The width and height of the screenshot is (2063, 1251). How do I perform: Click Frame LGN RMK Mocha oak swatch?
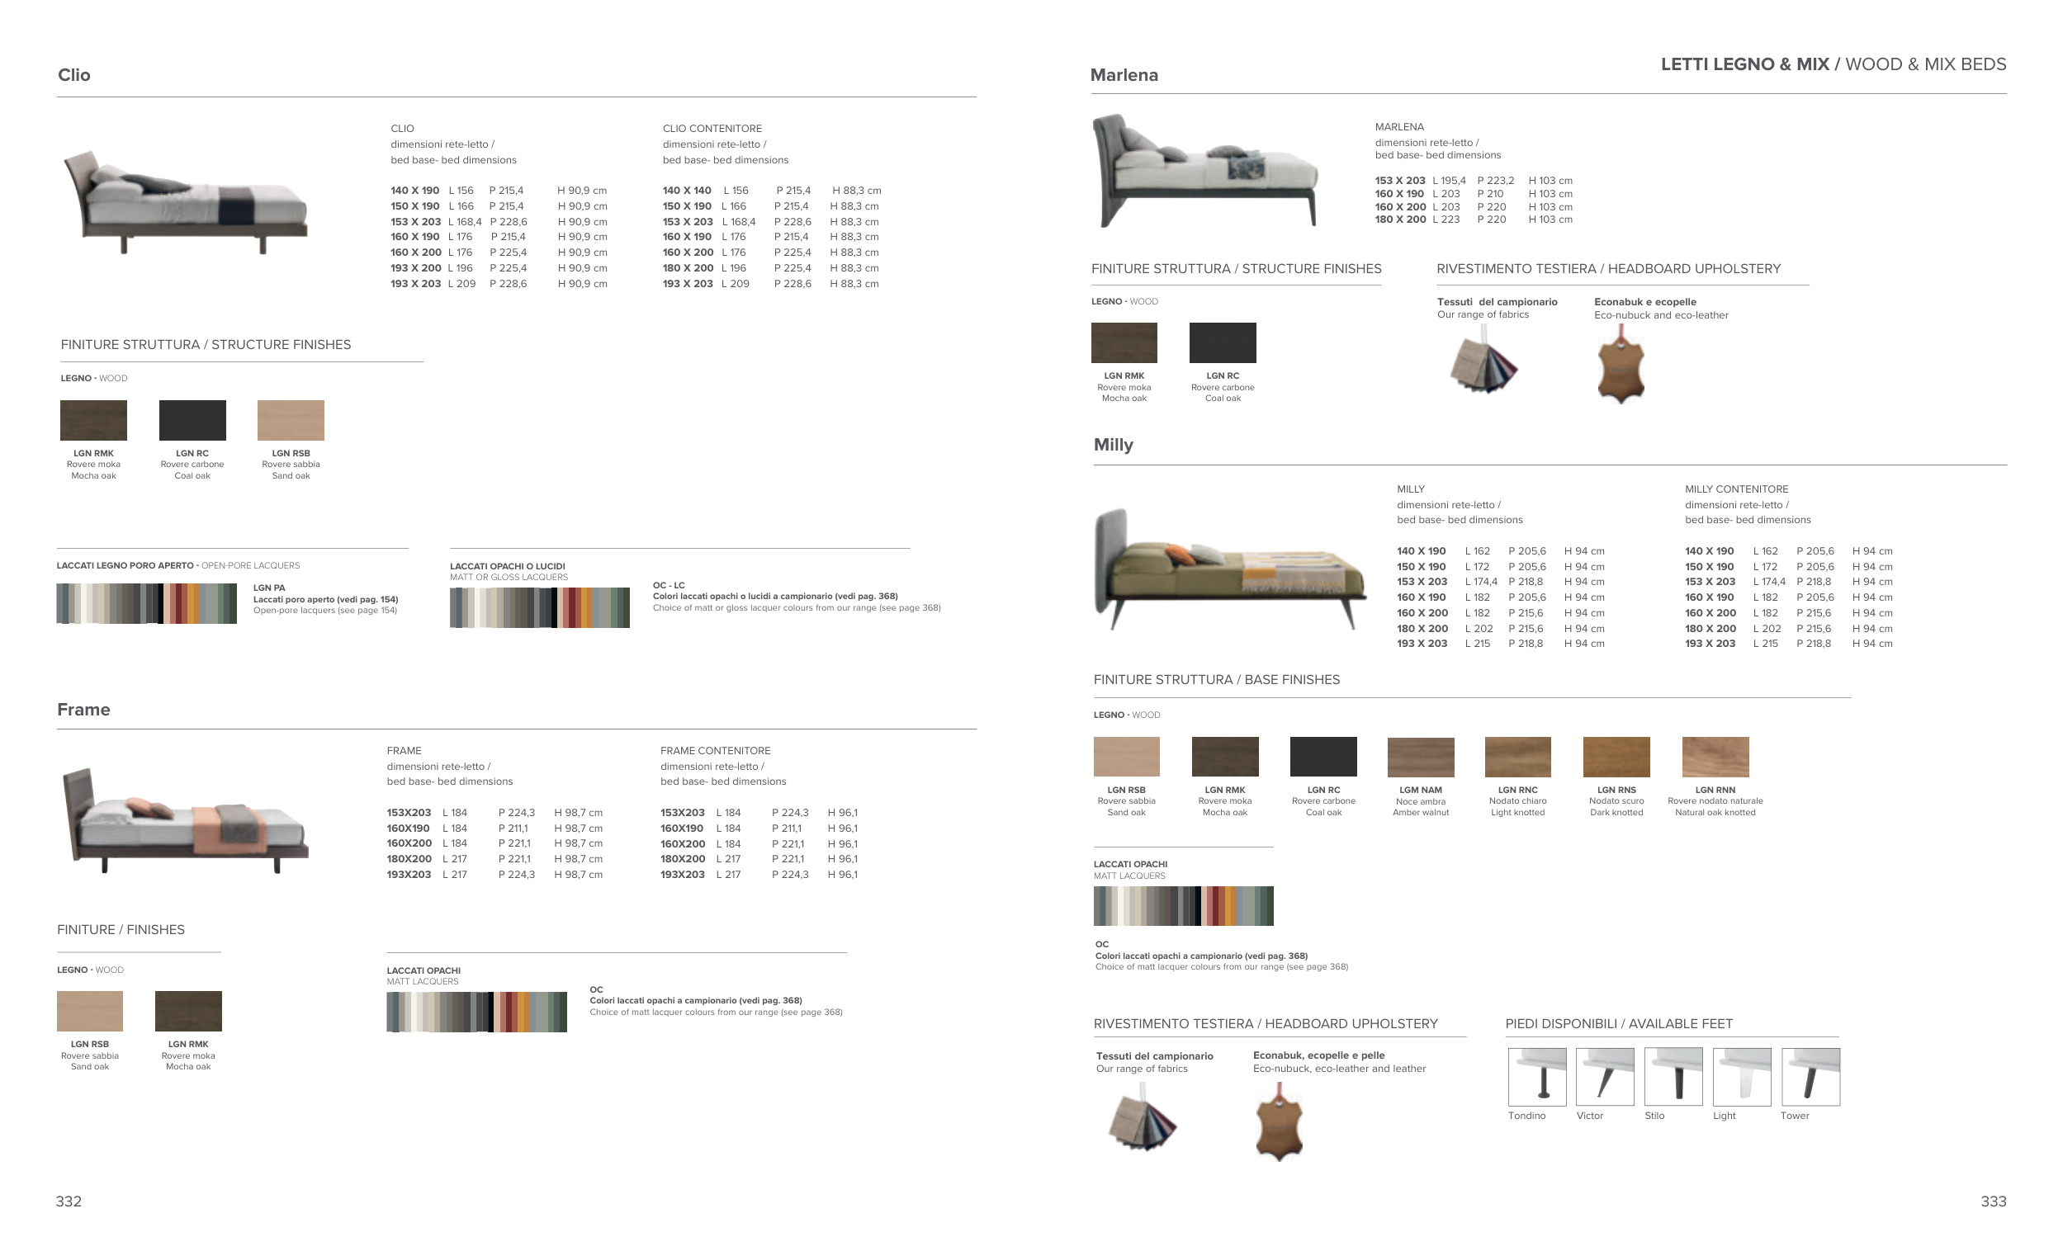188,1011
